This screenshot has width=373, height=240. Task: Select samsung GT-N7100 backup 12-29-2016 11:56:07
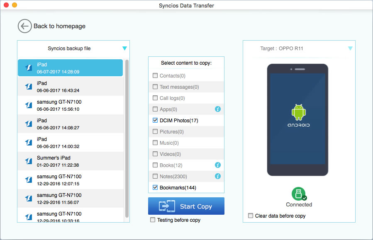click(x=71, y=199)
